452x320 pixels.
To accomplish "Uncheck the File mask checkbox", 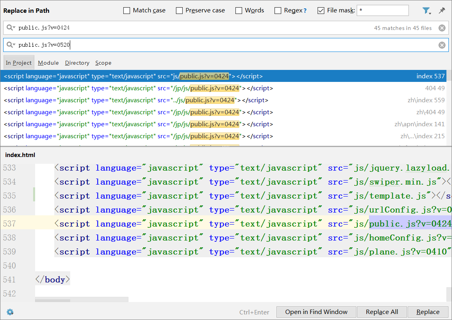I will pos(321,11).
